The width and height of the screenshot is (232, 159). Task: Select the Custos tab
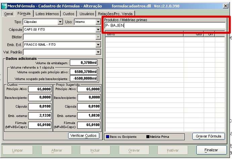(68, 14)
